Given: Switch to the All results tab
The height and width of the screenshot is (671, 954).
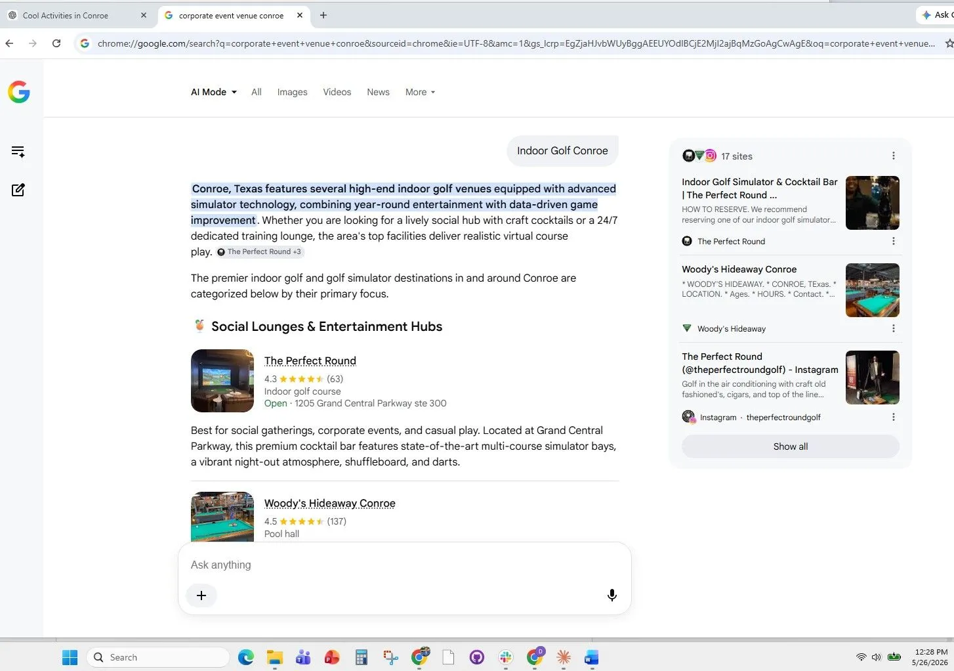Looking at the screenshot, I should 257,92.
